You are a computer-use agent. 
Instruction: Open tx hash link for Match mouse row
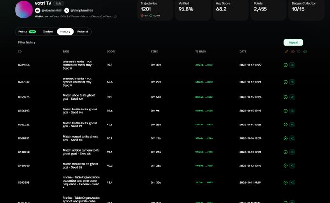[204, 166]
